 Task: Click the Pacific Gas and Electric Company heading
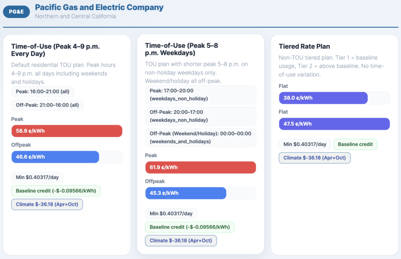[x=99, y=7]
